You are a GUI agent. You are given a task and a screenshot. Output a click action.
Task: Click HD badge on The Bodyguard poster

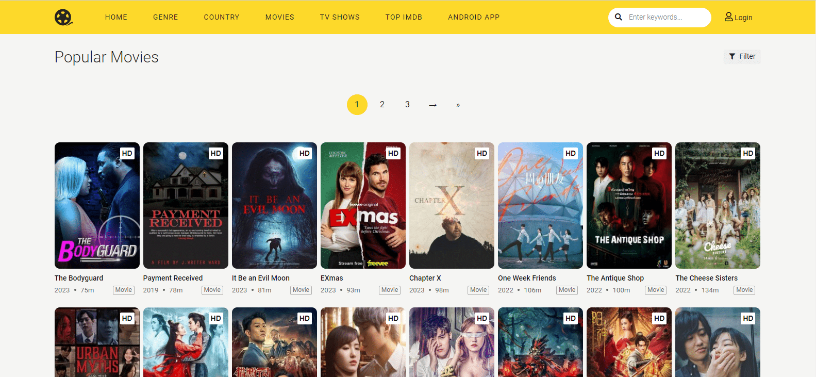(127, 153)
